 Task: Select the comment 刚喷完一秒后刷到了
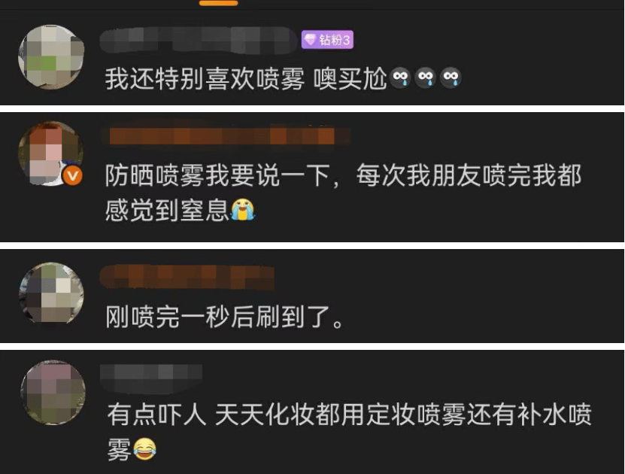(225, 318)
